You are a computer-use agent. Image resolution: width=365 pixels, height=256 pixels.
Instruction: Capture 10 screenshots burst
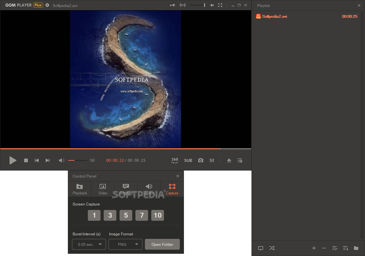point(158,215)
